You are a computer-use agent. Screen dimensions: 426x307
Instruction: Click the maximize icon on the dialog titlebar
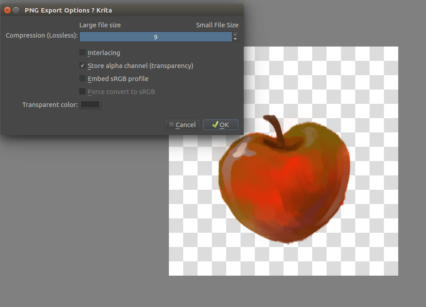click(16, 9)
